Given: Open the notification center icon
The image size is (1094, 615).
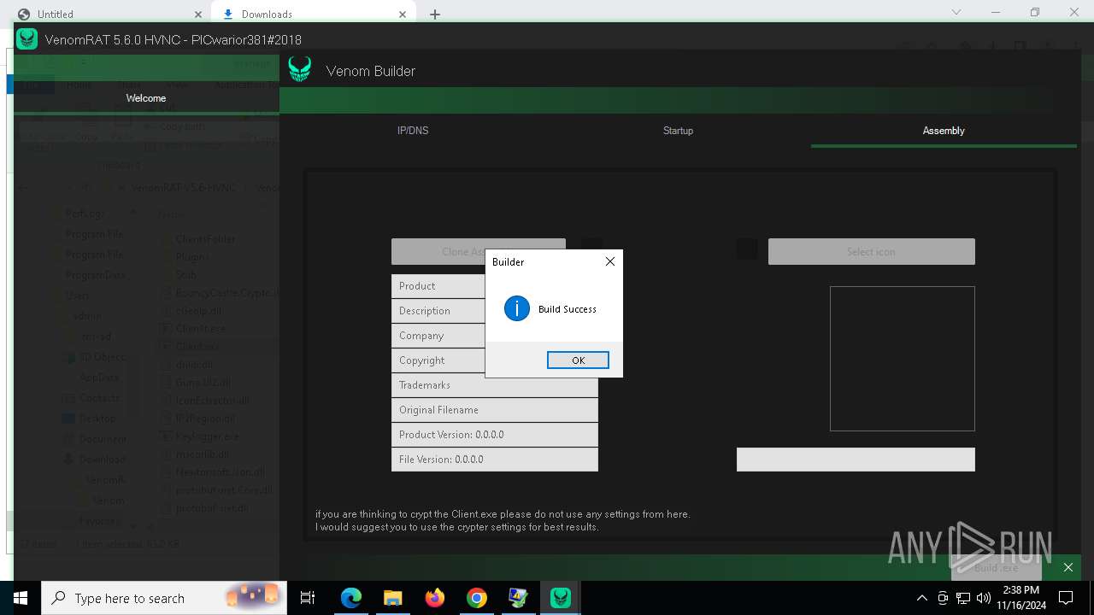Looking at the screenshot, I should [1066, 598].
